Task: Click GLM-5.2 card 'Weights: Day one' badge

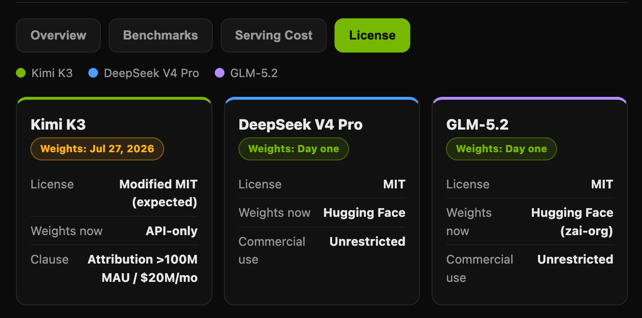Action: [x=502, y=149]
